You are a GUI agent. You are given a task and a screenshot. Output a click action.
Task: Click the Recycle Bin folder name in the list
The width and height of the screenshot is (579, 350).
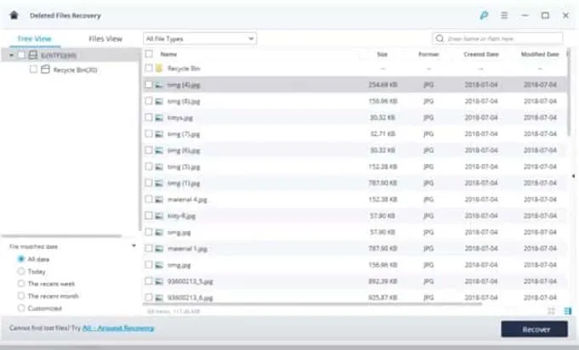(184, 68)
